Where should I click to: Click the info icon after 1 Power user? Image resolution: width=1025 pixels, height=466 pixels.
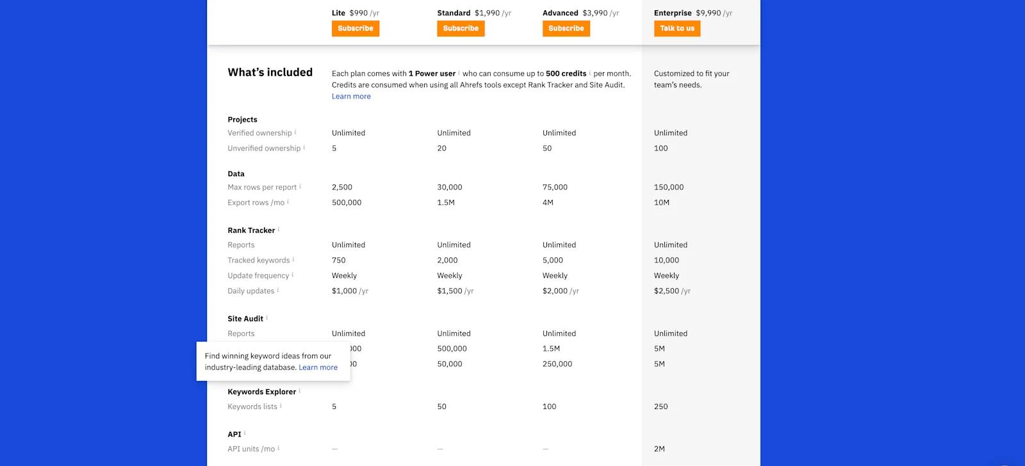(459, 72)
